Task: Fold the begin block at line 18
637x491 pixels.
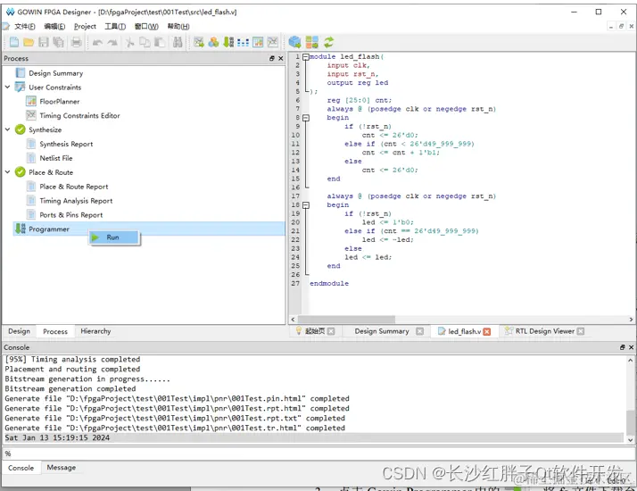Action: 306,204
